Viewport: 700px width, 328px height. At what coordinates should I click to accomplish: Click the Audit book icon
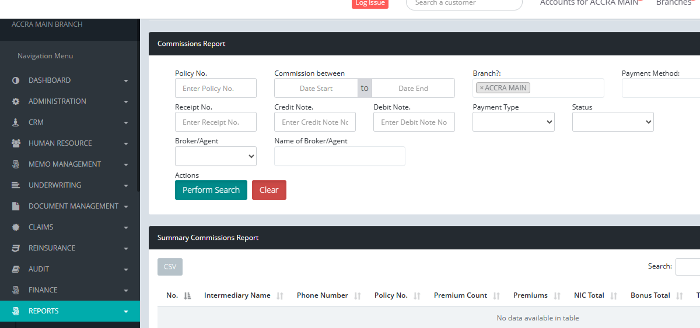(x=16, y=269)
